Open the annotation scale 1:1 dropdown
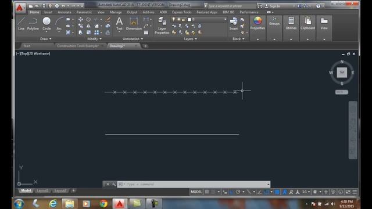Image resolution: width=372 pixels, height=209 pixels. click(306, 192)
